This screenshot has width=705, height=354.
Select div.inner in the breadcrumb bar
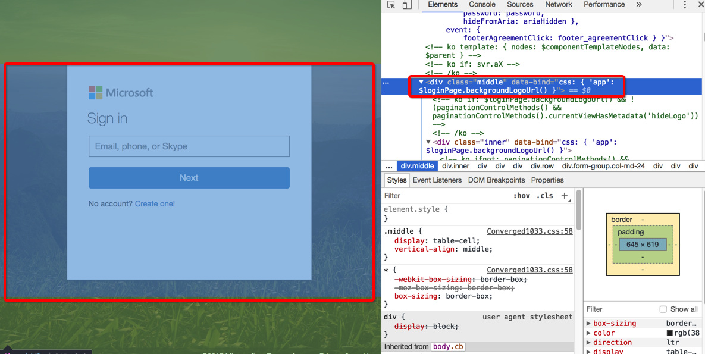456,166
